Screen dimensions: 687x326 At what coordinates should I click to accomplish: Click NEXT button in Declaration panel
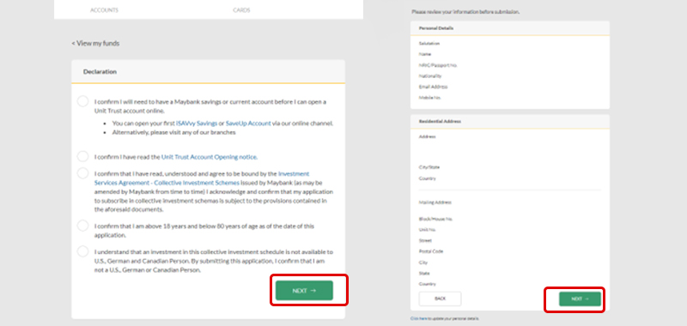[x=304, y=291]
